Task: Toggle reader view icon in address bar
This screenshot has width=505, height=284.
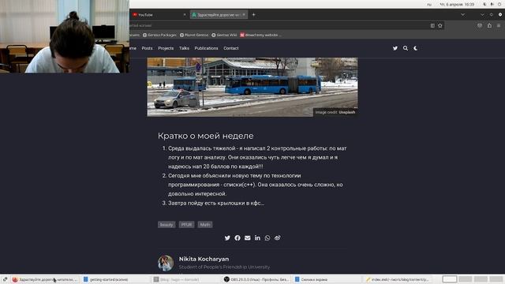Action: (432, 25)
